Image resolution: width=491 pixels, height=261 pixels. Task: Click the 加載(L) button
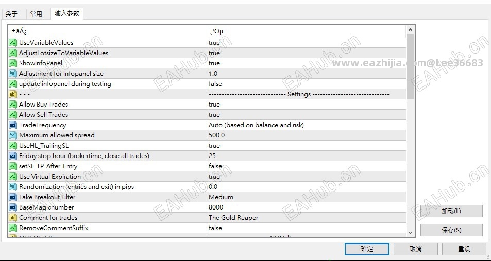pos(451,211)
